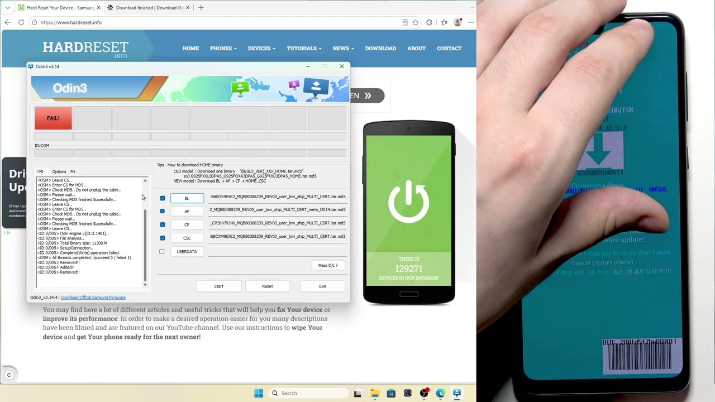The image size is (715, 402).
Task: Open the browser profile avatar
Action: pos(458,22)
